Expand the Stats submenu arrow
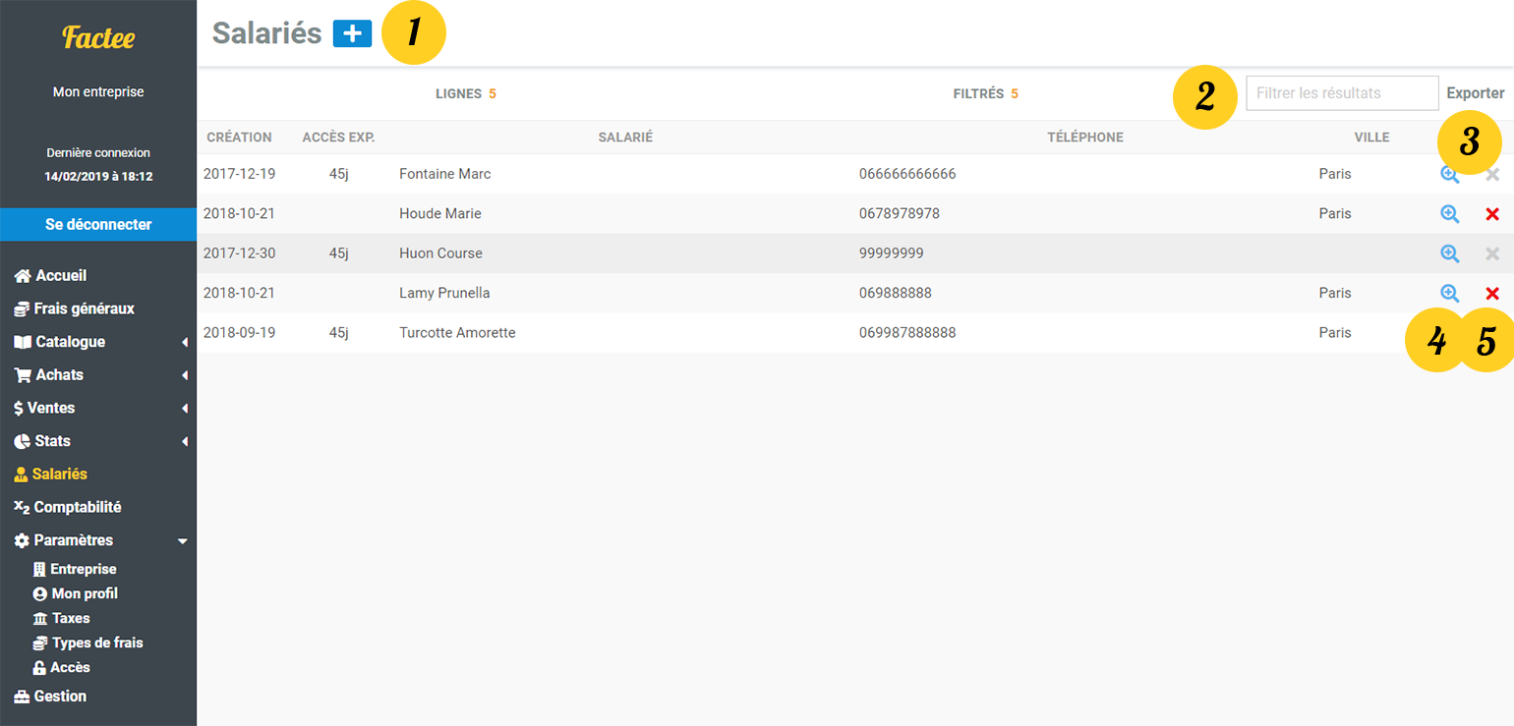The height and width of the screenshot is (726, 1514). click(185, 442)
